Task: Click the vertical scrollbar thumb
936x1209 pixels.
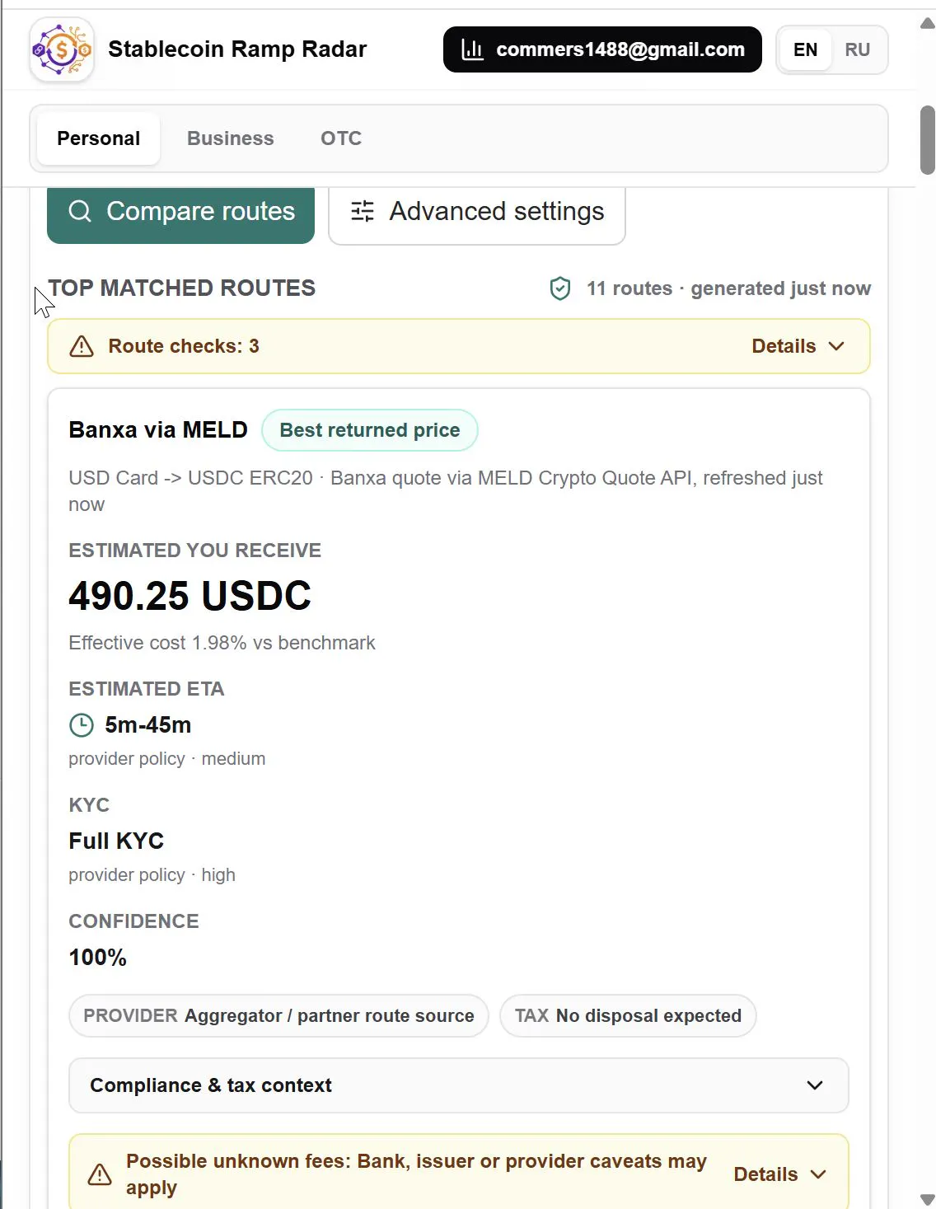Action: 928,140
